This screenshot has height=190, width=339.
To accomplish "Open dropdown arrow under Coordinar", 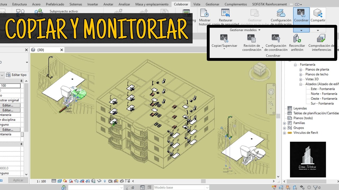I will pos(301,30).
